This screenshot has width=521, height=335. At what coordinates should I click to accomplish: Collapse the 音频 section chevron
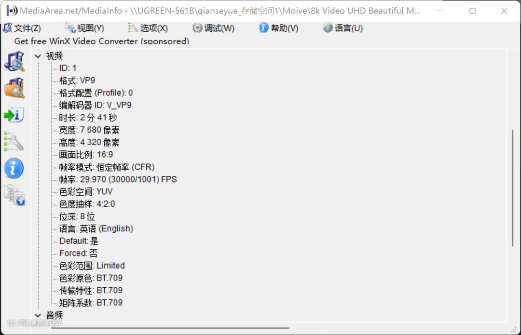click(x=38, y=315)
